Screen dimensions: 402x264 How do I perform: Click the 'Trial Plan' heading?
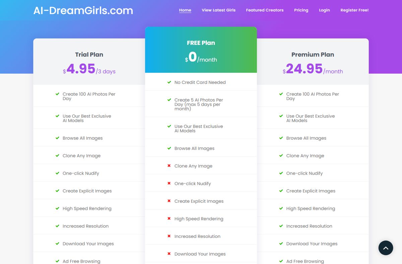click(x=89, y=54)
